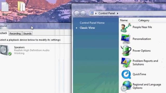Click the People Near Me label
Screen dimensions: 166x93
(142, 27)
